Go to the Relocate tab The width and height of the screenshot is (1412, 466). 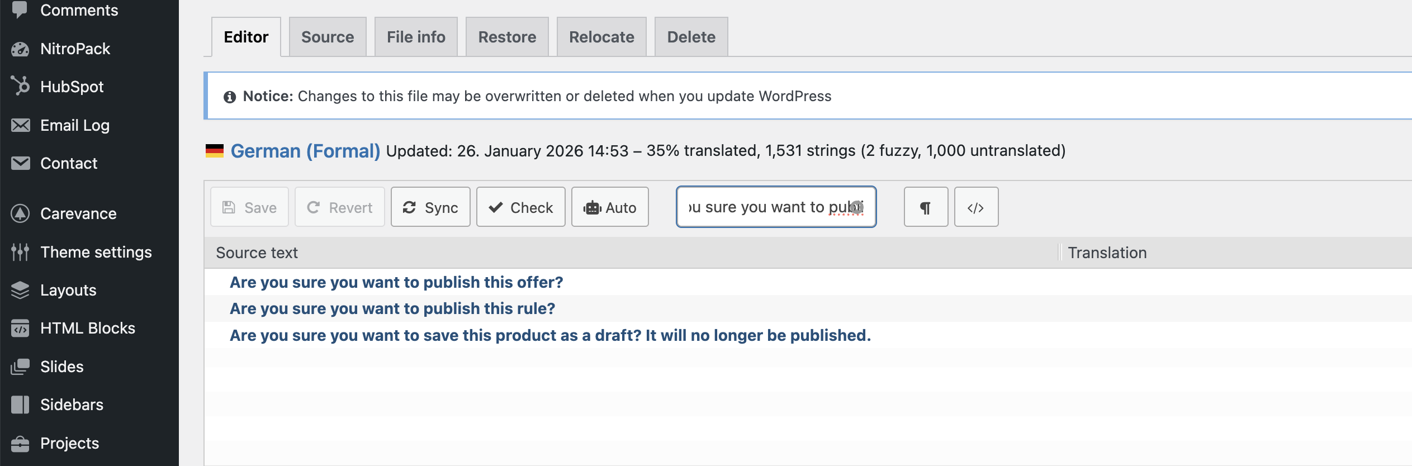(x=601, y=37)
